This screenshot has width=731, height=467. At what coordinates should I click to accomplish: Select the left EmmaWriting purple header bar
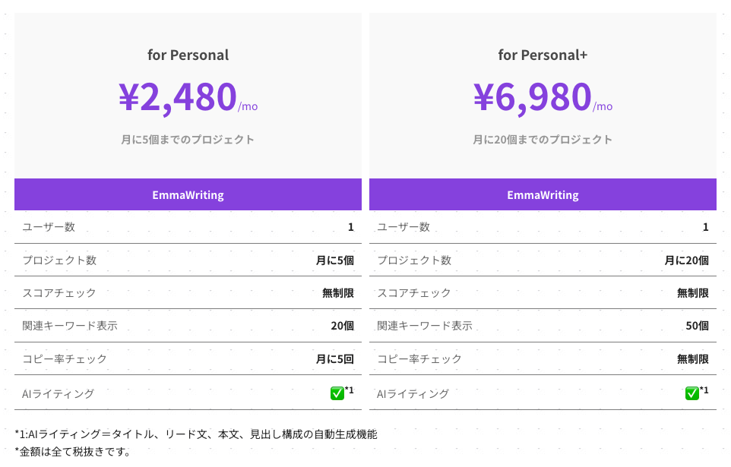187,195
